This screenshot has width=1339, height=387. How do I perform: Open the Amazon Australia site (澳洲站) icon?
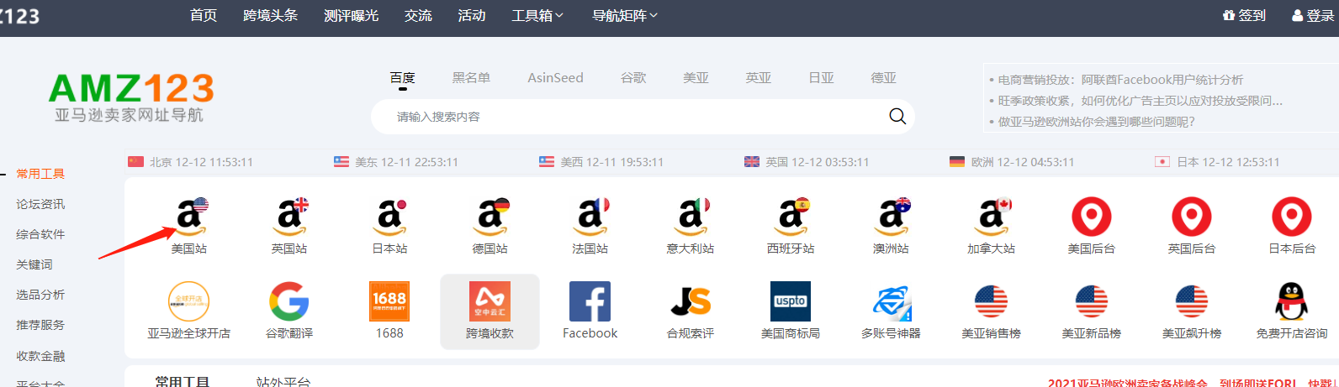tap(891, 217)
